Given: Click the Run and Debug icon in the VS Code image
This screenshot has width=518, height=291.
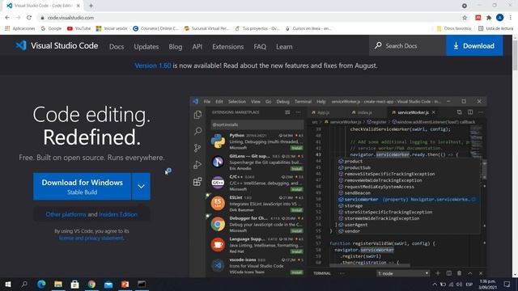Looking at the screenshot, I should point(197,165).
